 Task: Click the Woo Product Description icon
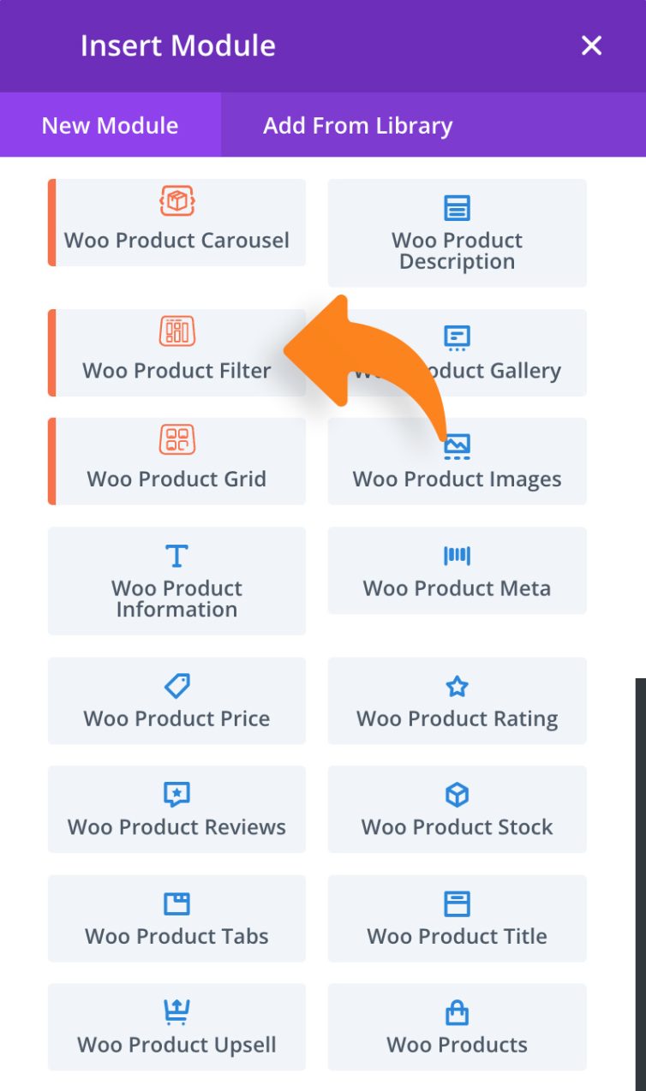pyautogui.click(x=457, y=207)
